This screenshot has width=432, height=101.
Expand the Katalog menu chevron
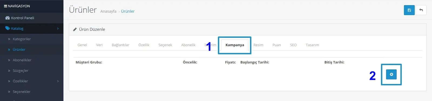pyautogui.click(x=58, y=28)
